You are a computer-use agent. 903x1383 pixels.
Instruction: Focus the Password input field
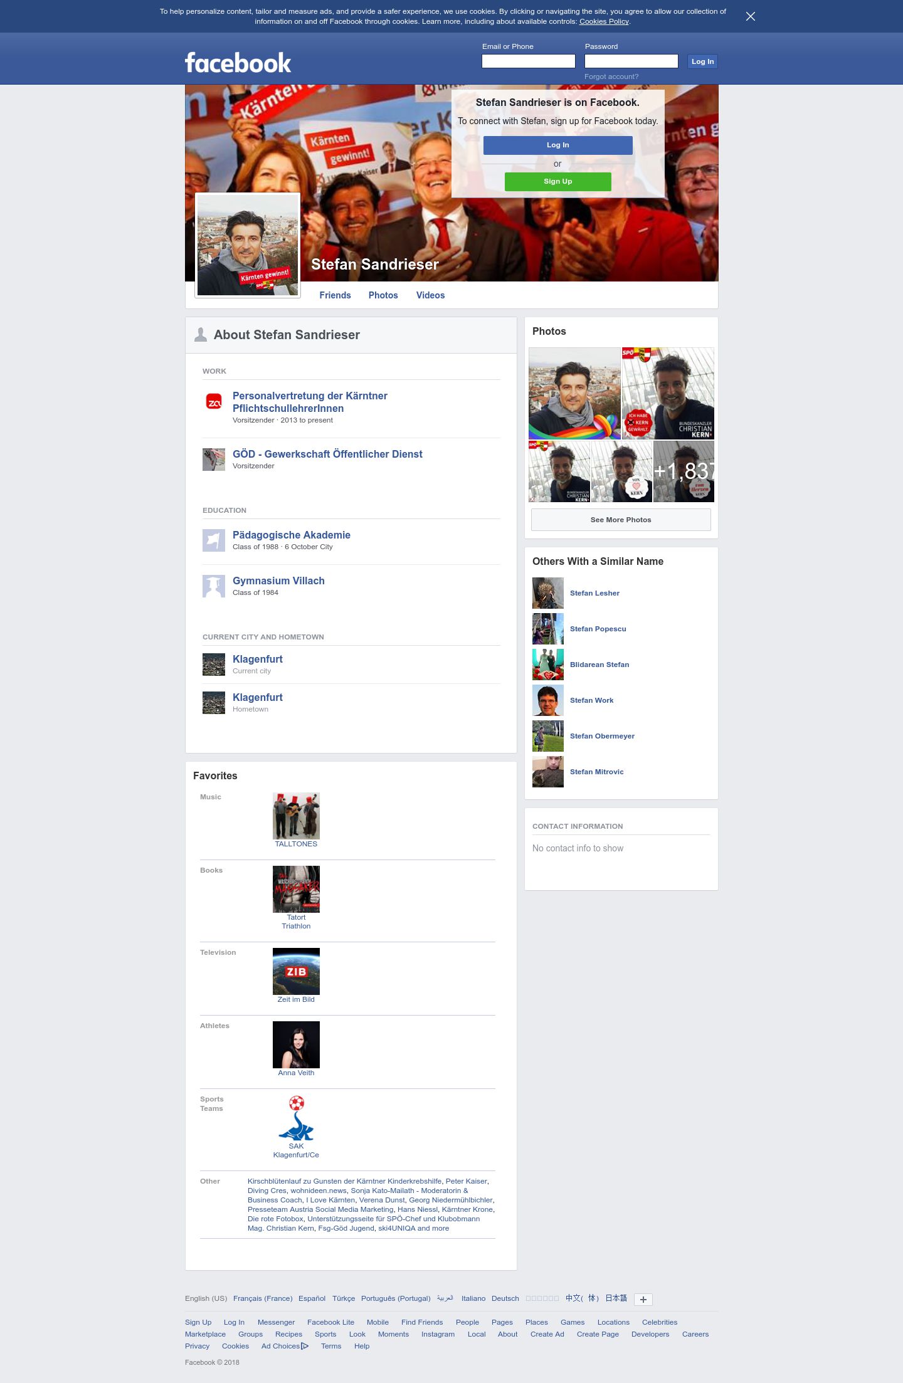pos(631,61)
